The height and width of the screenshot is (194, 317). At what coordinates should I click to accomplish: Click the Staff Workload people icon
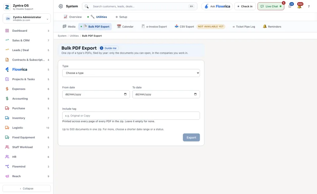[7, 147]
